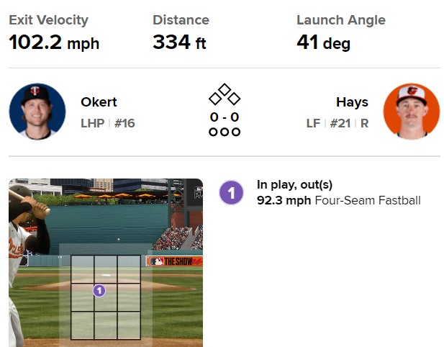Image resolution: width=444 pixels, height=347 pixels.
Task: Click the 0 - 0 count display
Action: click(x=225, y=117)
